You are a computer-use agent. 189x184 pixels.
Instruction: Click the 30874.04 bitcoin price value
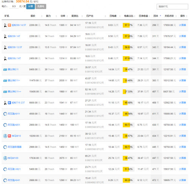22,2
